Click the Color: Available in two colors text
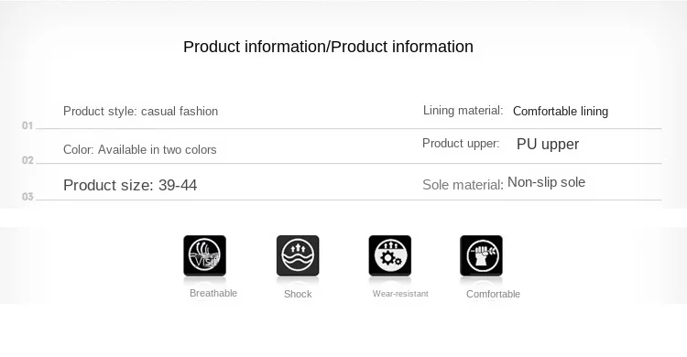687x357 pixels. [x=140, y=150]
